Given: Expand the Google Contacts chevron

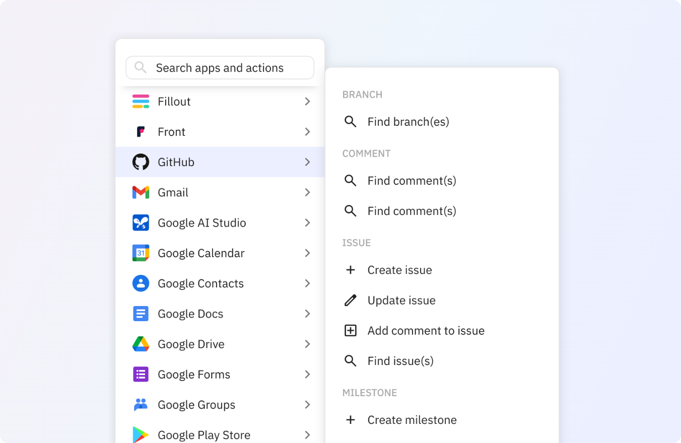Looking at the screenshot, I should point(307,283).
